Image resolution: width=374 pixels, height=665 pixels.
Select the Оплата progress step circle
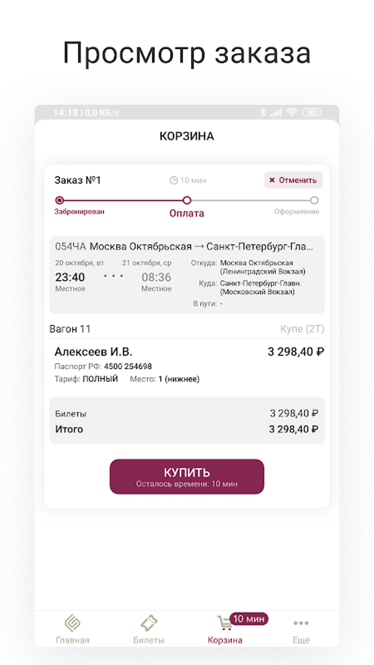point(187,200)
